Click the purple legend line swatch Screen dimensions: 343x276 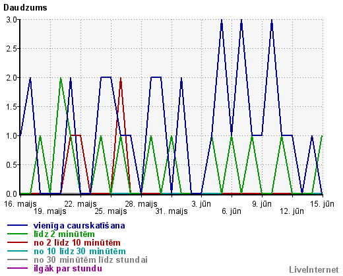(x=18, y=268)
